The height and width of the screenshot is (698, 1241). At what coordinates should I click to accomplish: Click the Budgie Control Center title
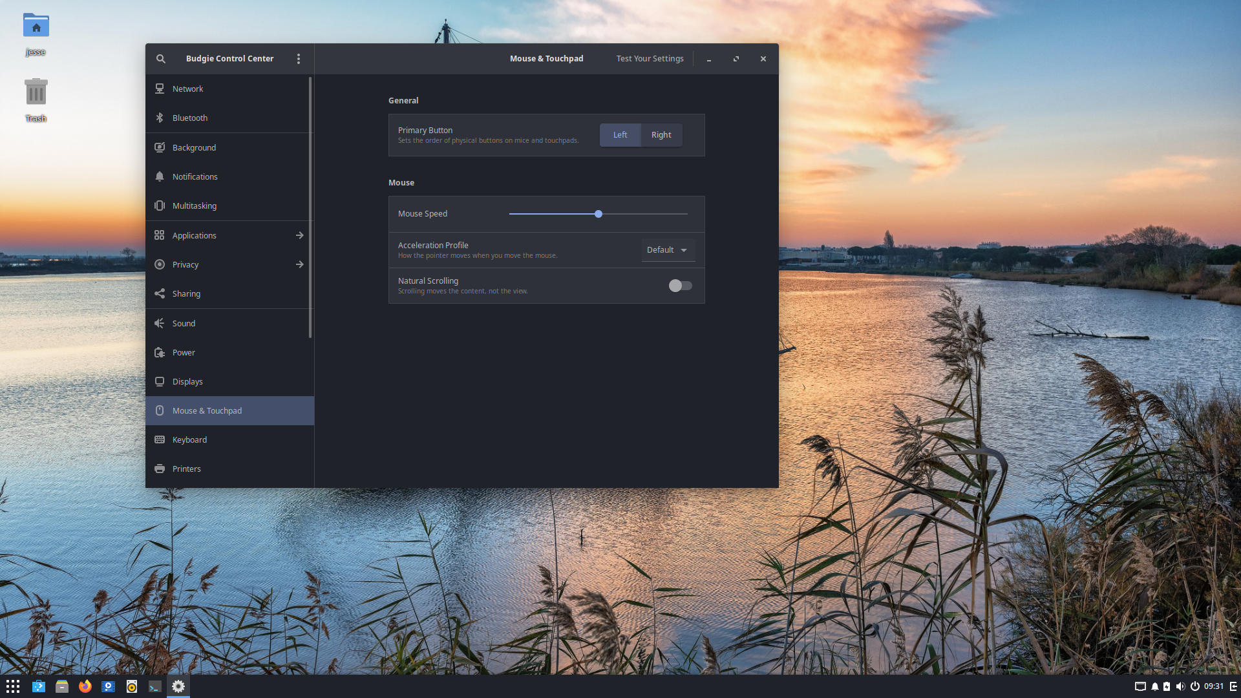click(229, 59)
